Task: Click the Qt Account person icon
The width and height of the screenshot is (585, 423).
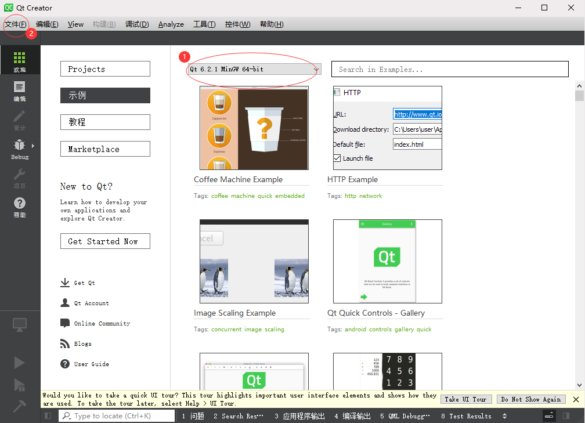Action: pos(65,302)
